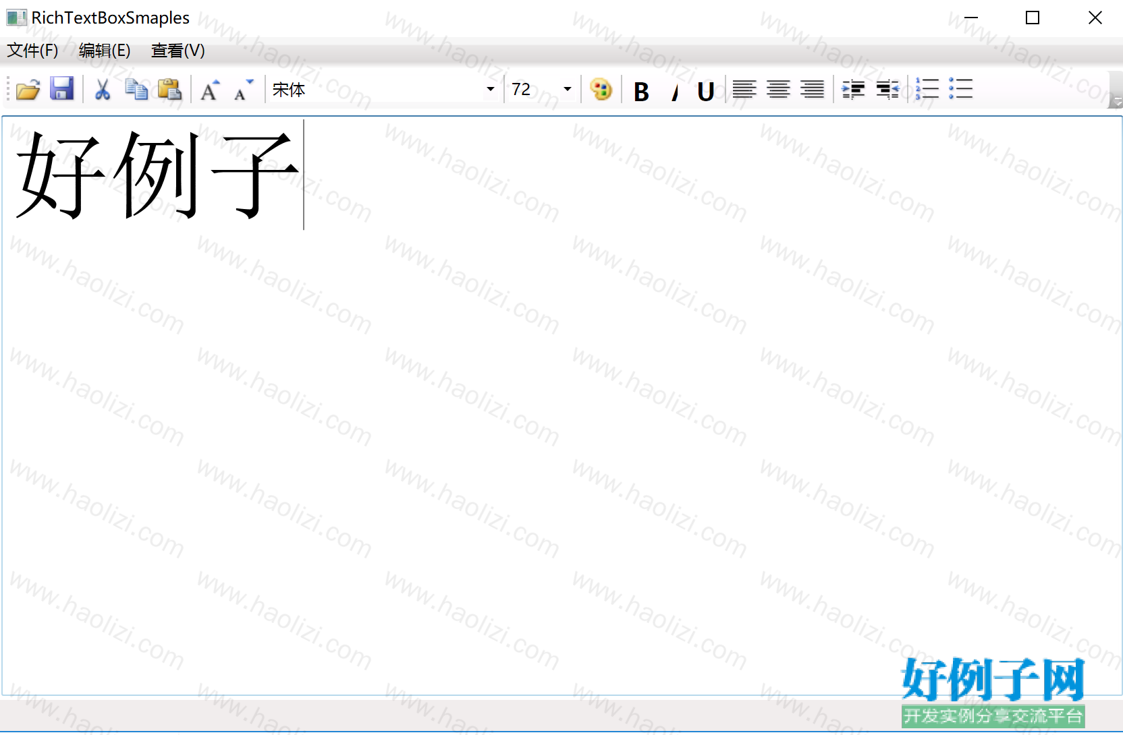This screenshot has width=1123, height=735.
Task: Click the RichTextBoxSmaples app icon in title bar
Action: coord(16,18)
